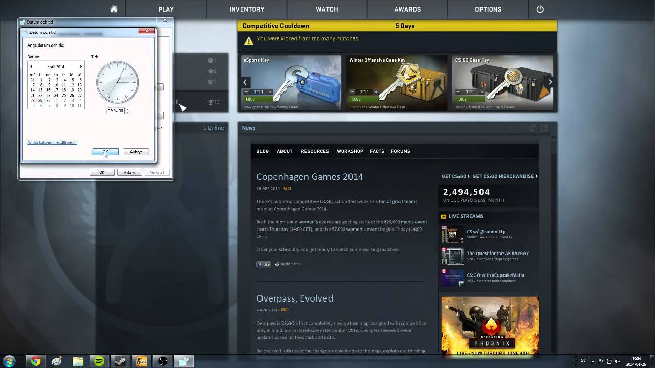Open Paint from the taskbar
The height and width of the screenshot is (368, 655).
[57, 361]
